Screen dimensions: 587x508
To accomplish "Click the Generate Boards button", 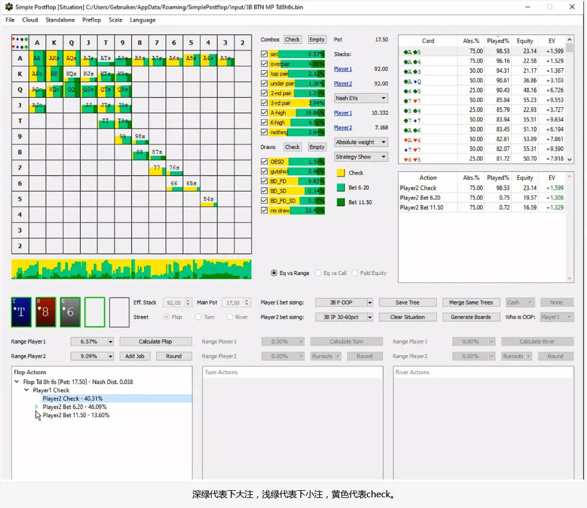I will (471, 317).
